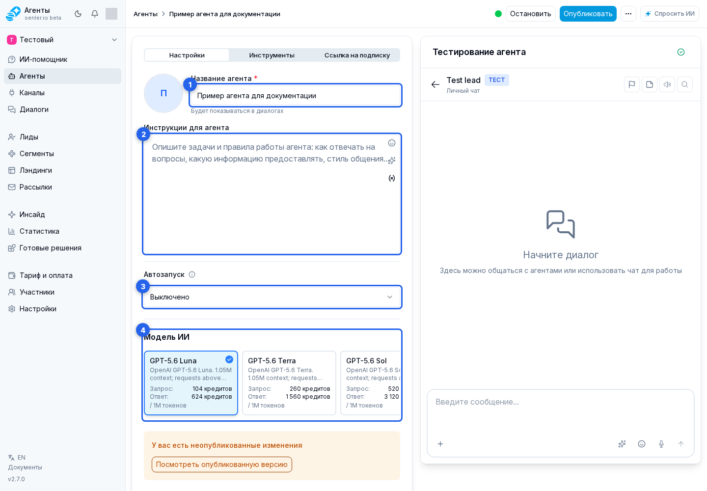The image size is (707, 491).
Task: Switch to the Инструменты tab
Action: pos(272,55)
